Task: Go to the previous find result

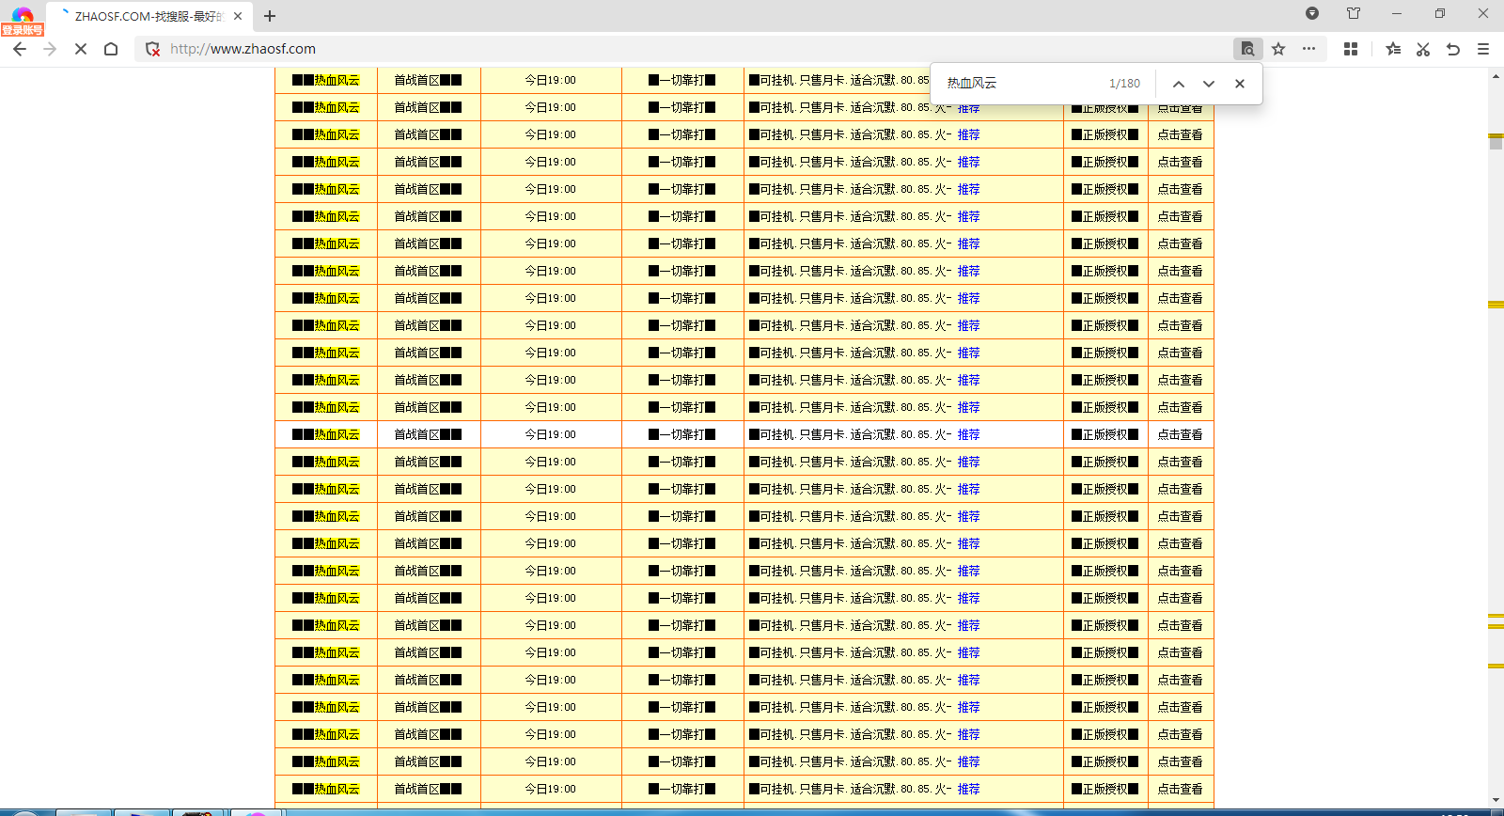Action: (1178, 84)
